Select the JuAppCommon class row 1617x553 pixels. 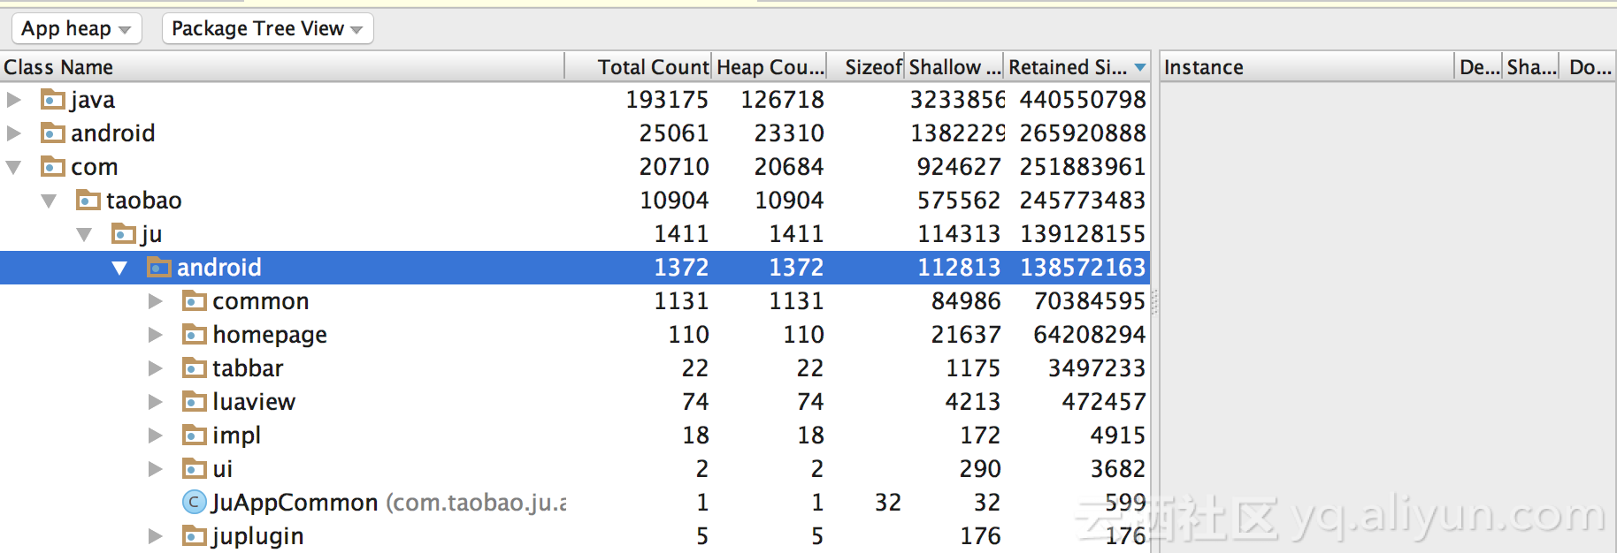(575, 503)
